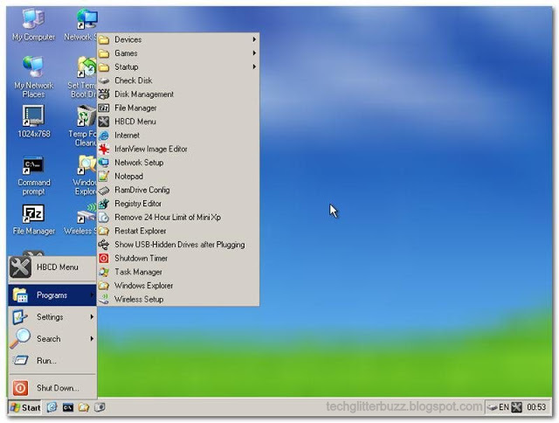This screenshot has height=423, width=559.
Task: Click the HBCD wrench icon in Start menu
Action: [x=20, y=267]
